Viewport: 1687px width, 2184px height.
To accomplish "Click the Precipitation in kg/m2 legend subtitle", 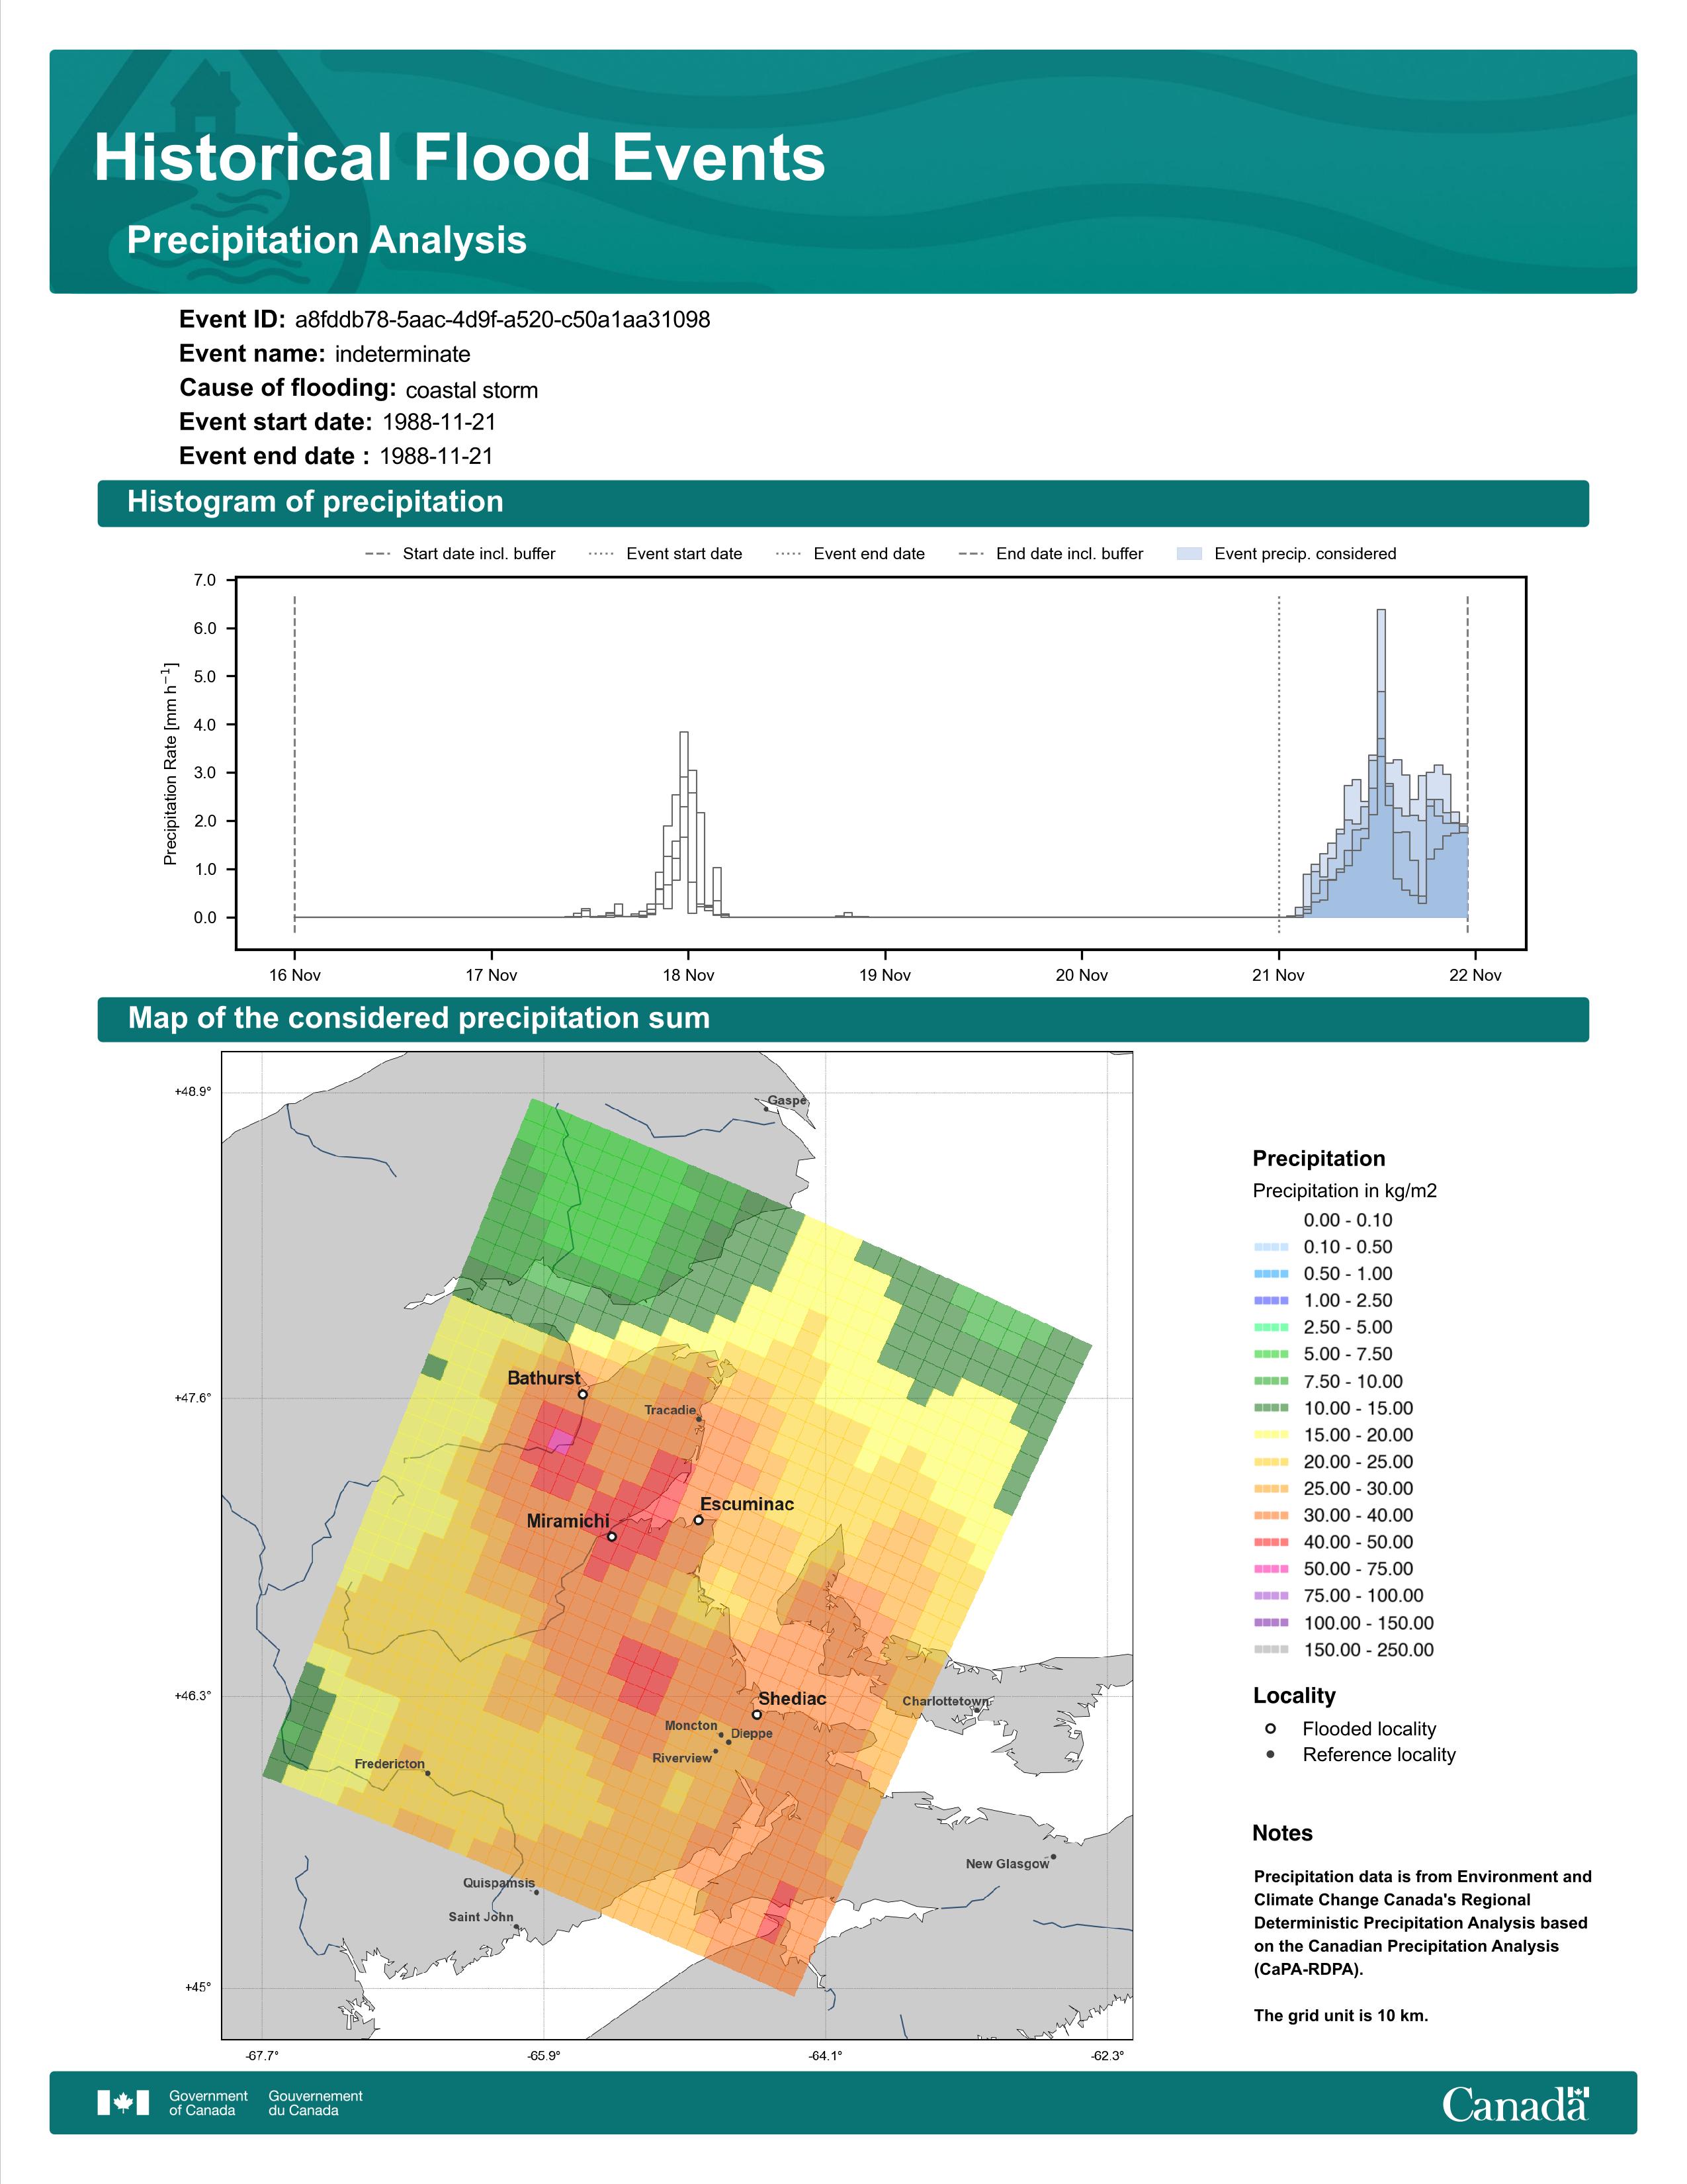I will (1345, 1191).
